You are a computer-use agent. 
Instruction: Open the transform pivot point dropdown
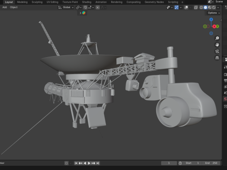coord(79,8)
